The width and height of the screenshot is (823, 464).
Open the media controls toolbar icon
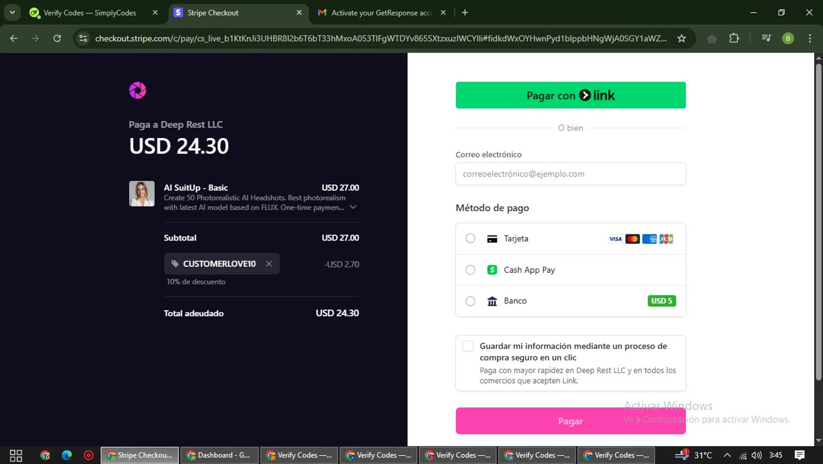point(766,38)
